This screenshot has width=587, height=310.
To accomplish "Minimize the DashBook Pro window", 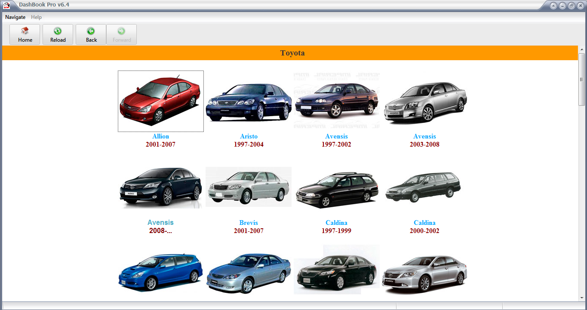I will (x=562, y=6).
